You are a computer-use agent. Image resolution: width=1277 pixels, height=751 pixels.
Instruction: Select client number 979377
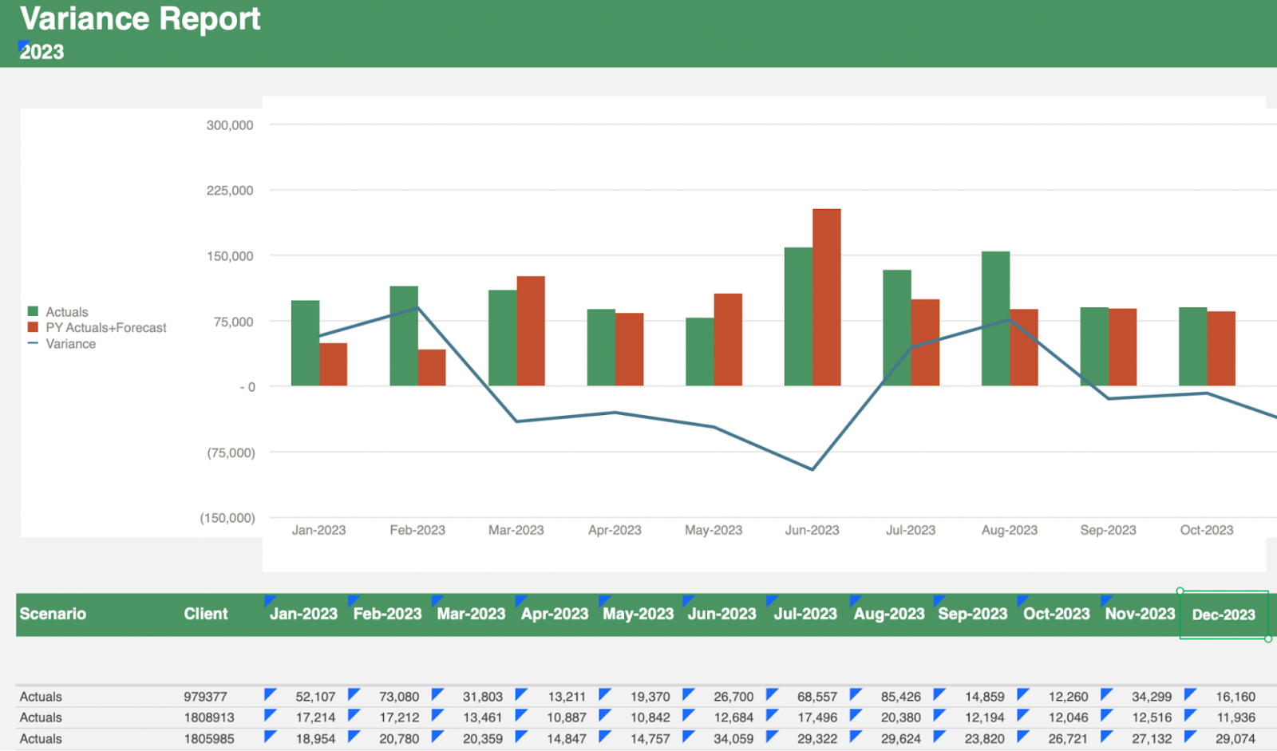coord(205,697)
